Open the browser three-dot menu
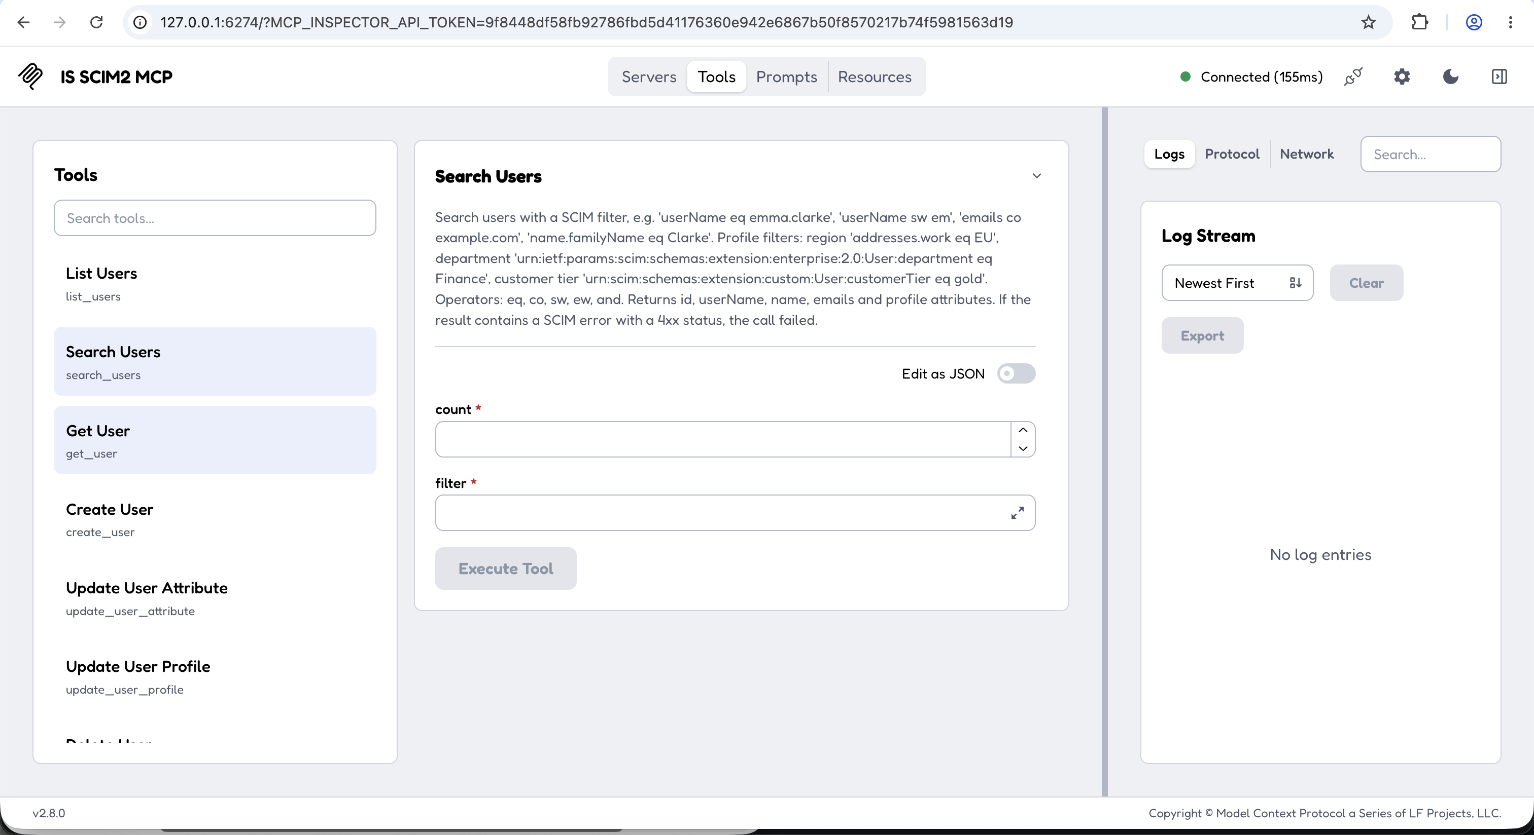1534x835 pixels. [x=1511, y=23]
